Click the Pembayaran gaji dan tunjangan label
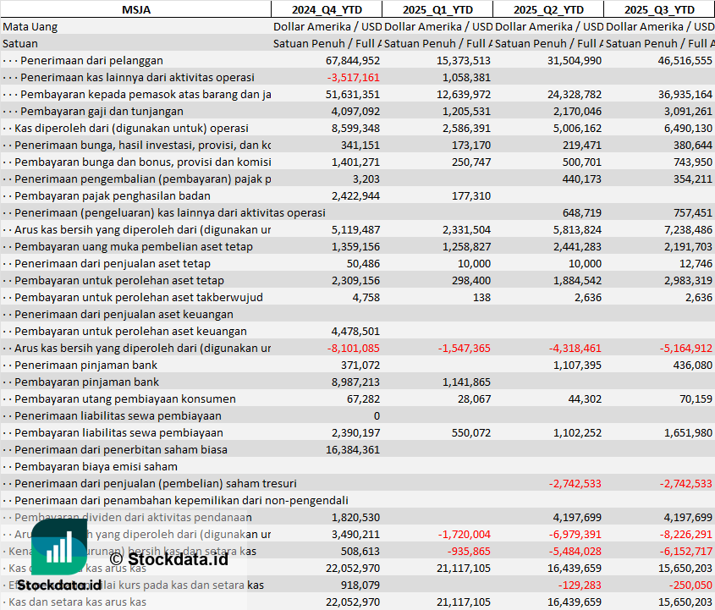 pyautogui.click(x=102, y=111)
